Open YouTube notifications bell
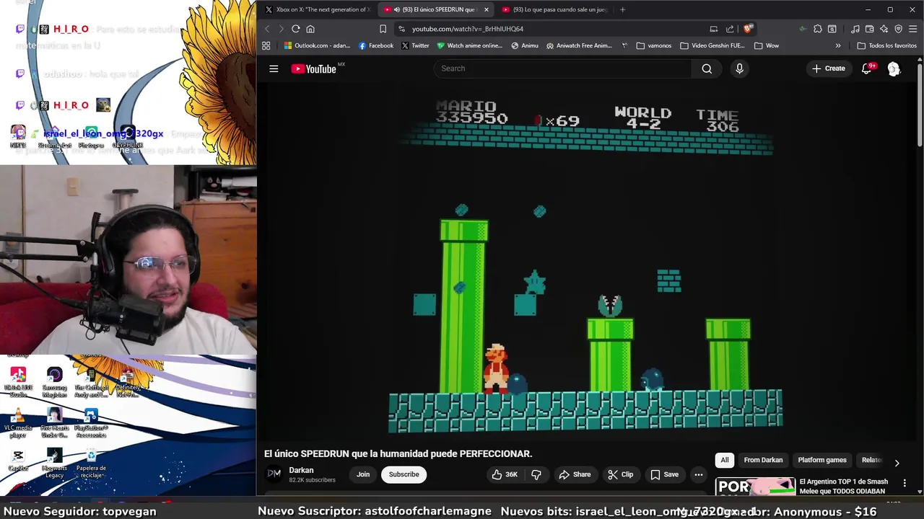The image size is (924, 519). click(x=867, y=68)
